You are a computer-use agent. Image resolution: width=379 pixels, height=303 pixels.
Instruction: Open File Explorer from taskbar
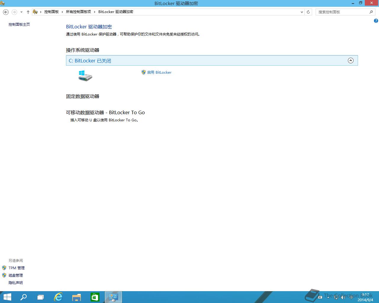(x=77, y=297)
